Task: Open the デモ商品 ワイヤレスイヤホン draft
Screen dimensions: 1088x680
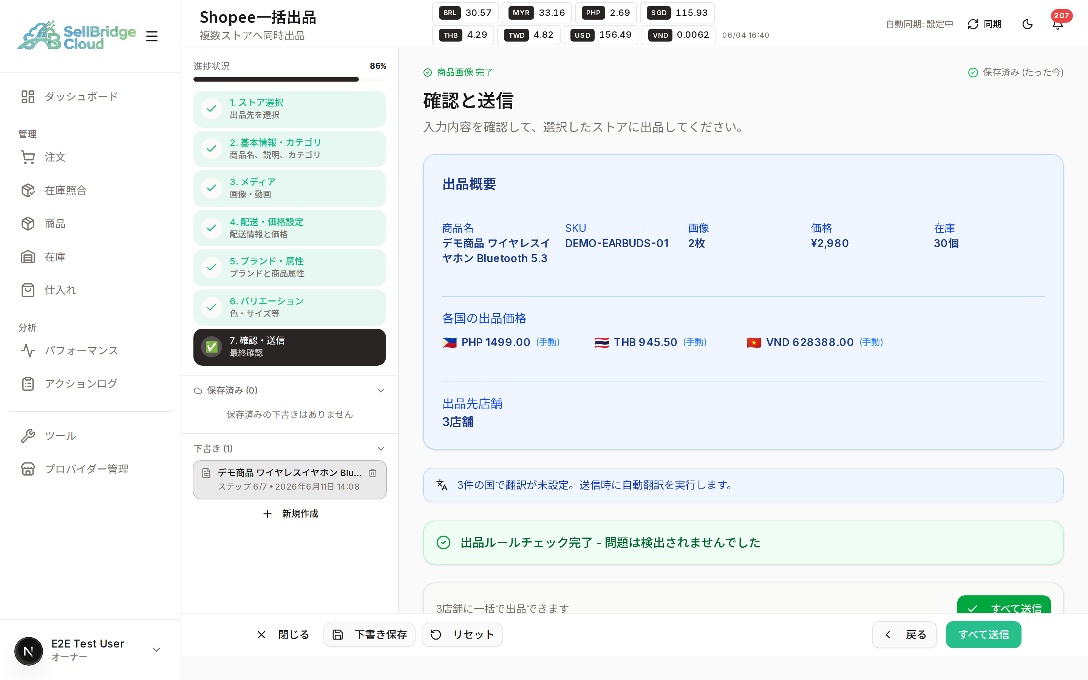Action: (289, 479)
